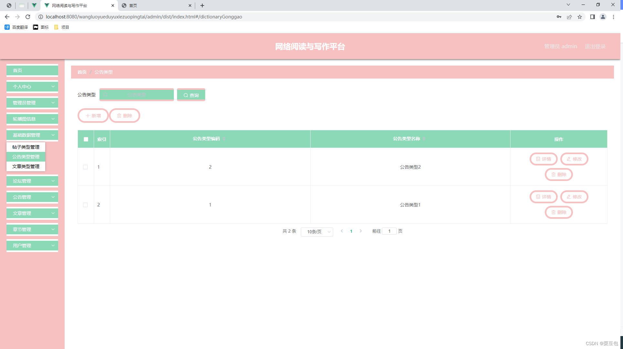Expand the 论坛管理 sidebar menu
Screen dimensions: 623x349
(32, 181)
